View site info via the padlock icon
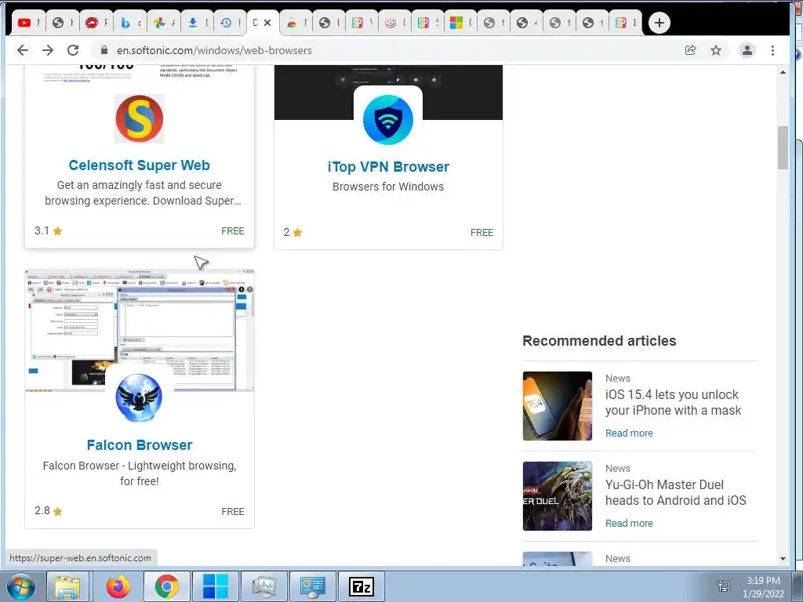 (104, 50)
